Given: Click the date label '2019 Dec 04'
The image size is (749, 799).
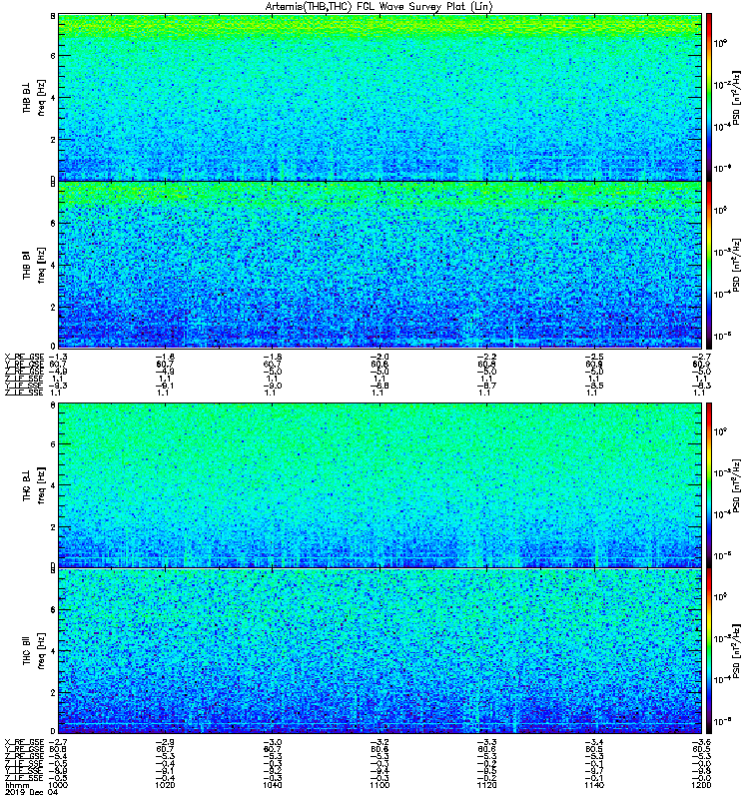Looking at the screenshot, I should [x=31, y=792].
